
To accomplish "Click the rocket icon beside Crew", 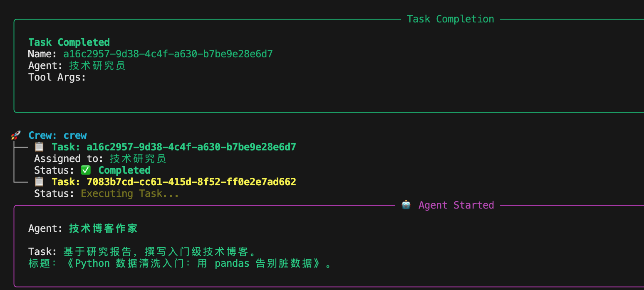I will (x=16, y=135).
